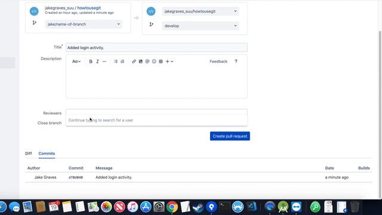Click the 'a minute ago' date cell
Screen dimensions: 382x215
tap(337, 177)
